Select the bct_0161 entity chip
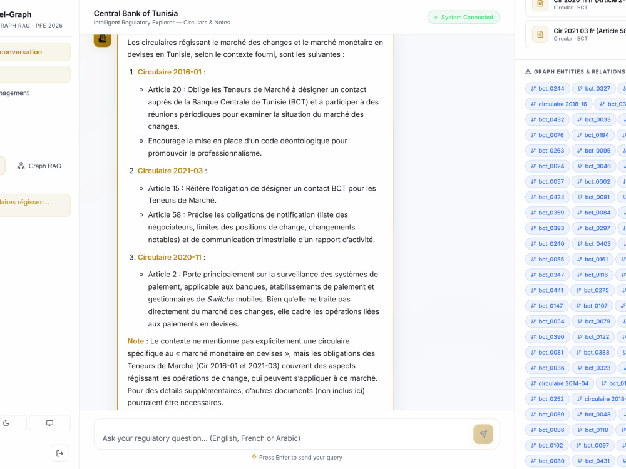This screenshot has height=469, width=626. point(592,260)
